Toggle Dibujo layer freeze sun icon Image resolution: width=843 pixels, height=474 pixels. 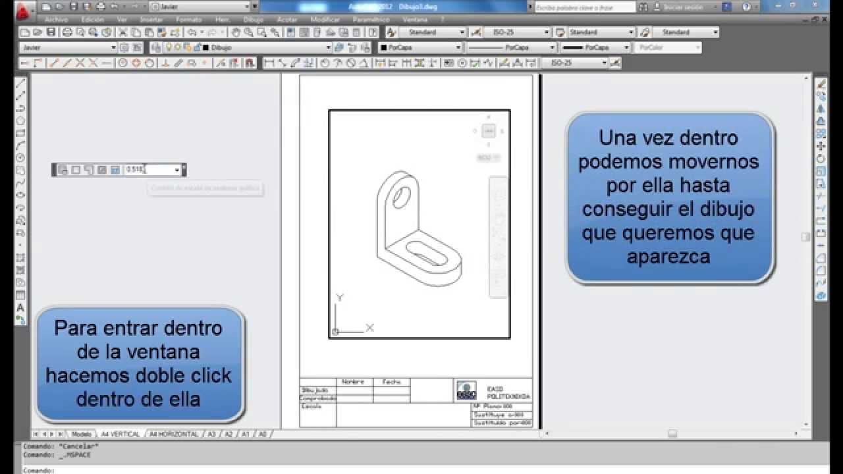pyautogui.click(x=177, y=47)
